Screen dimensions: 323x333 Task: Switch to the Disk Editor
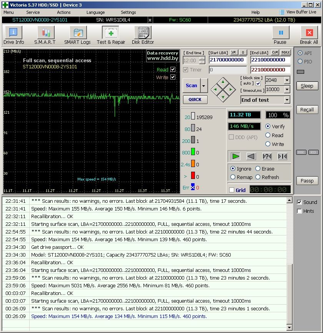[143, 35]
